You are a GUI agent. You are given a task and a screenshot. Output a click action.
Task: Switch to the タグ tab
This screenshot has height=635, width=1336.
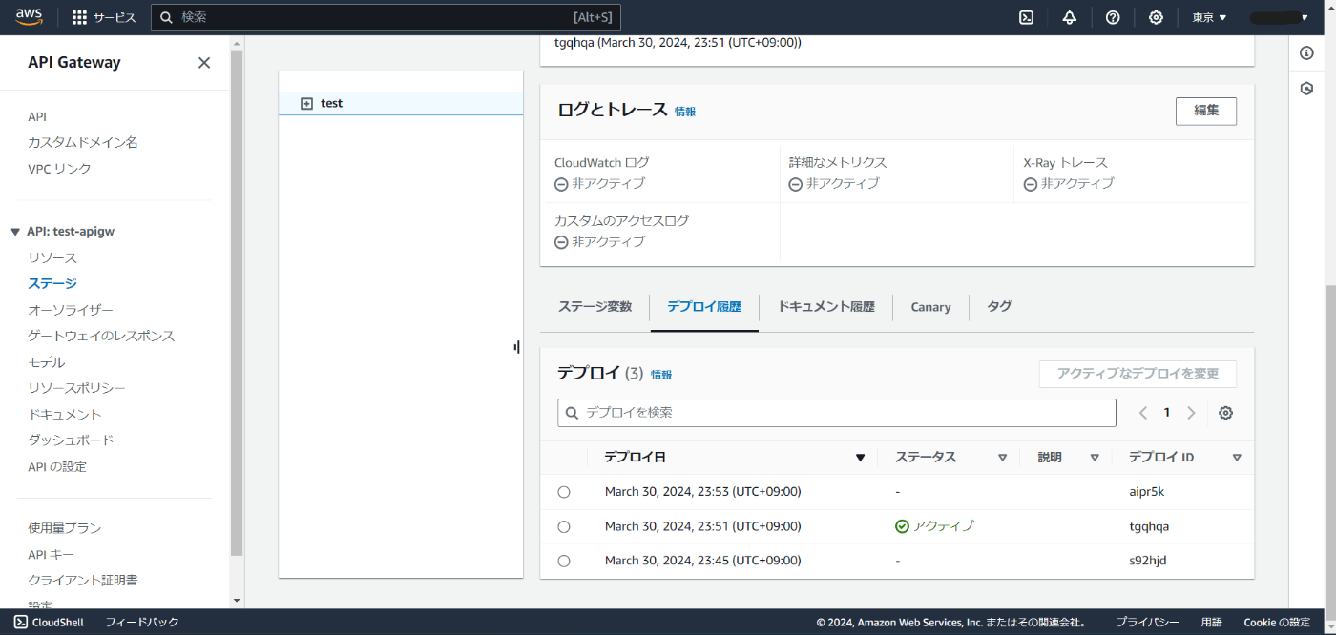(999, 307)
